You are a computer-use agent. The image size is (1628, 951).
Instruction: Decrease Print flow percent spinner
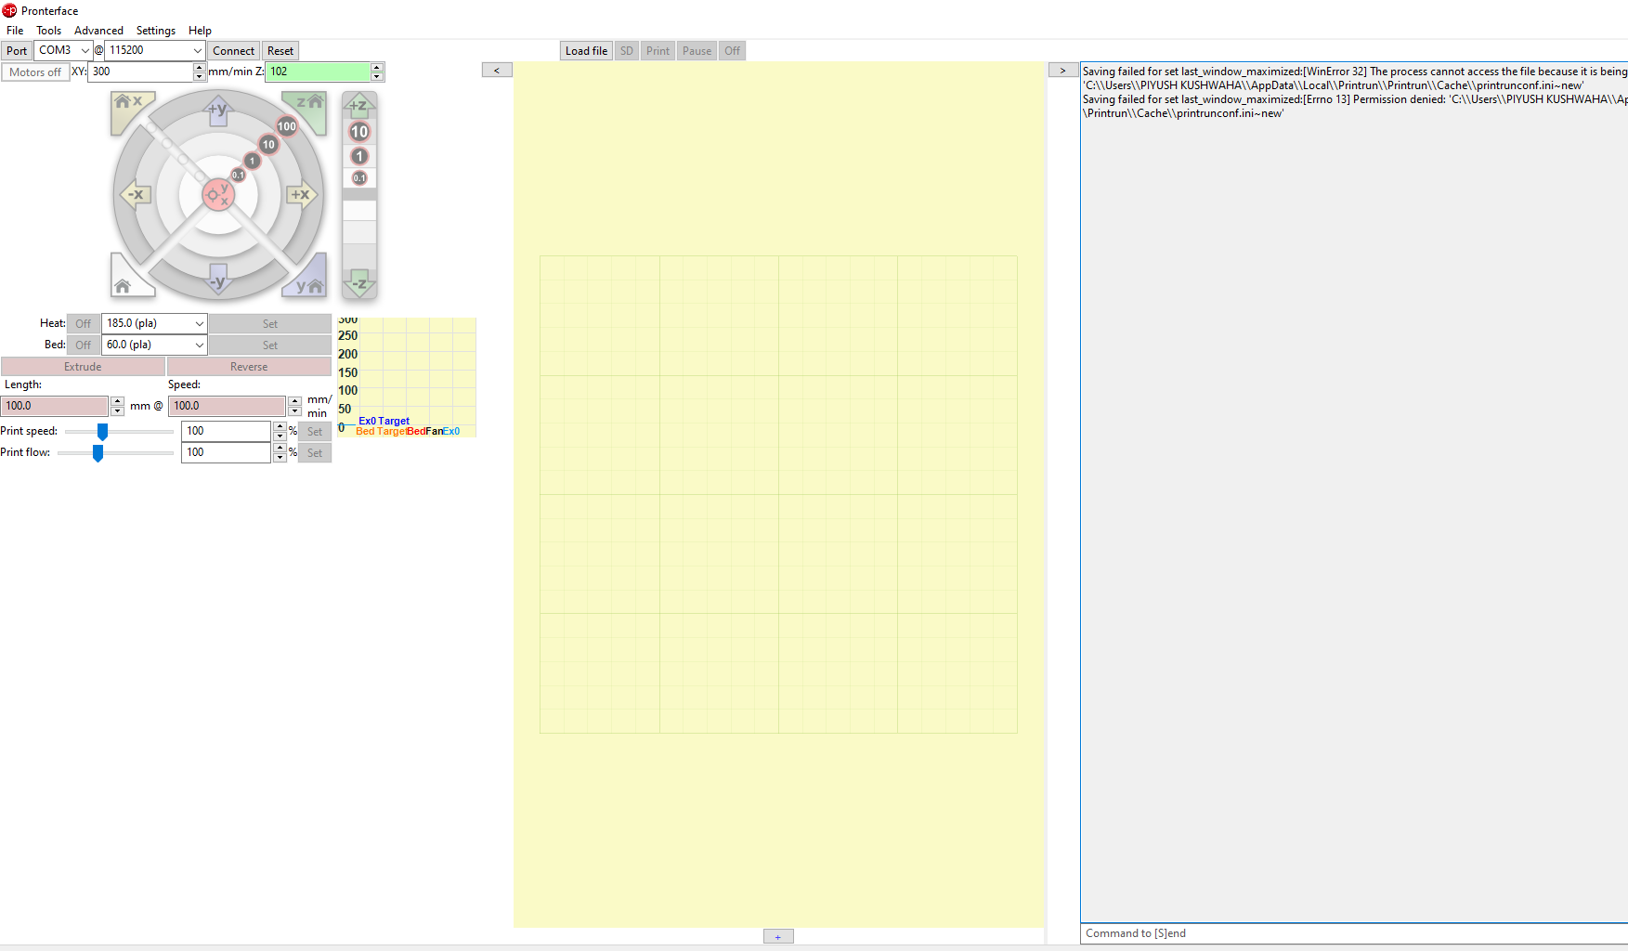coord(280,457)
